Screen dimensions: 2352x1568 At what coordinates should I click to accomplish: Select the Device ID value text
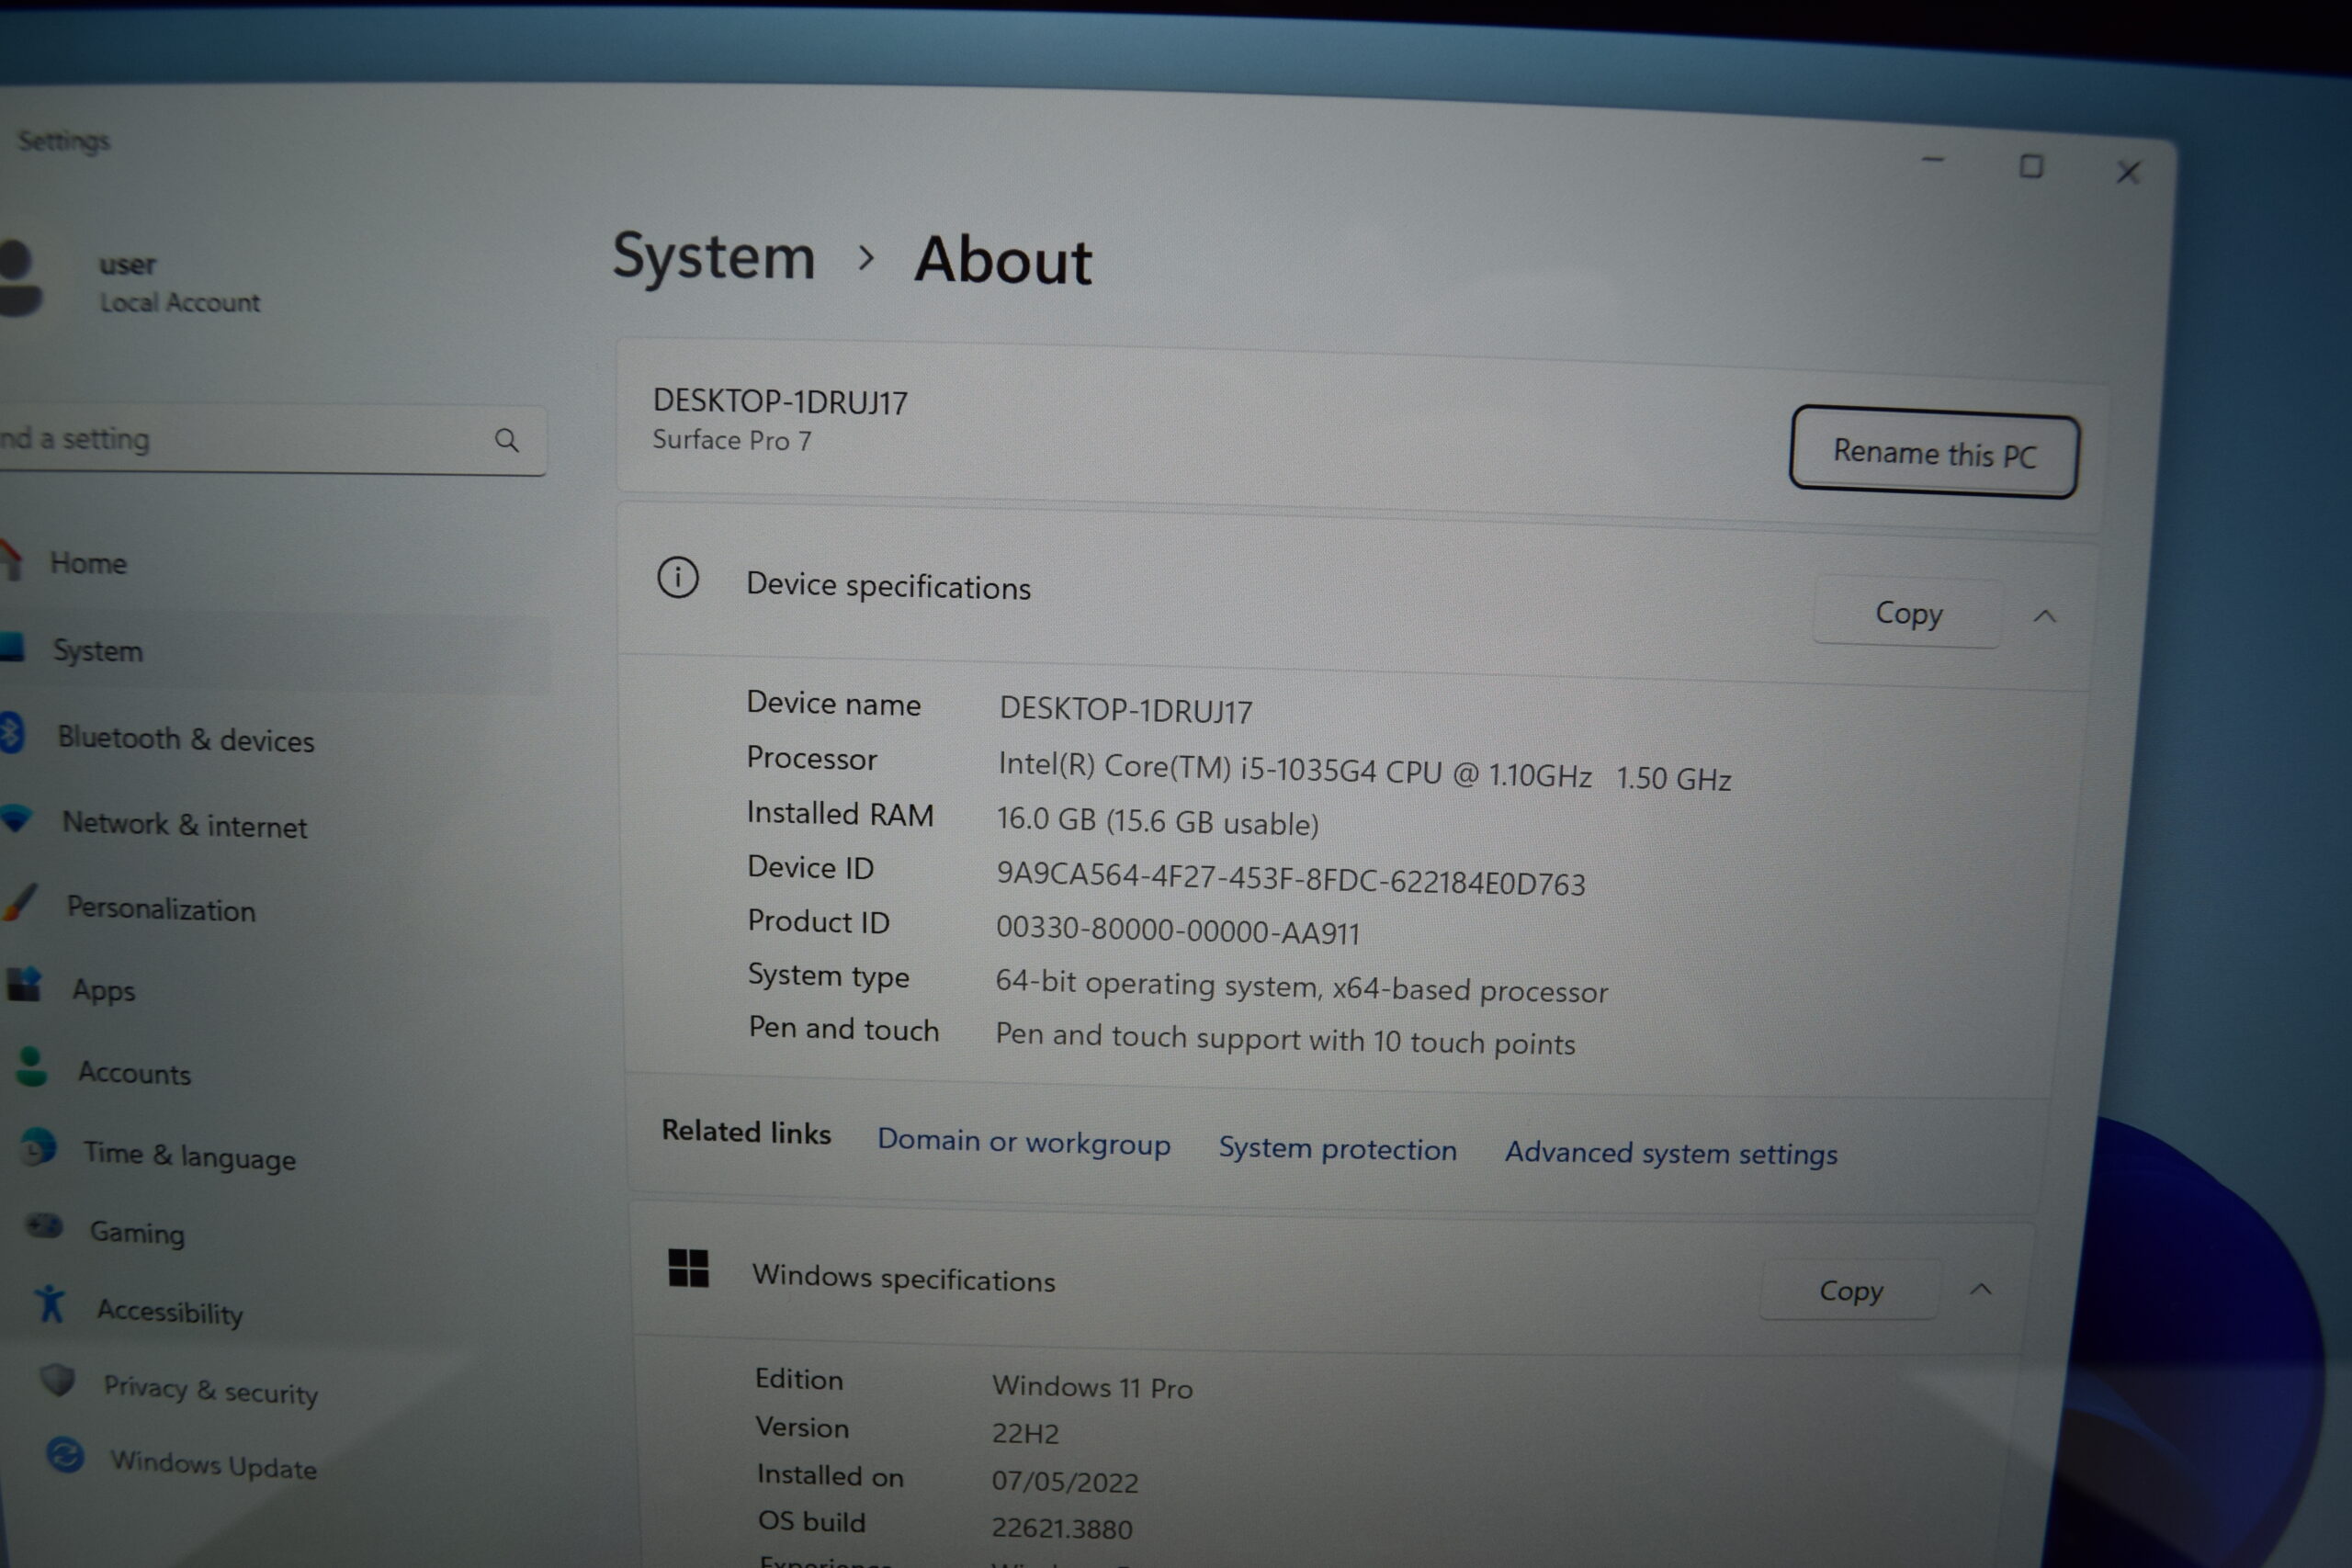tap(1290, 879)
